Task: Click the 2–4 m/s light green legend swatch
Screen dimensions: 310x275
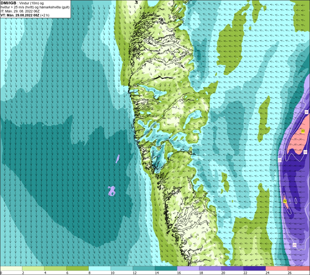Action: [x=33, y=268]
